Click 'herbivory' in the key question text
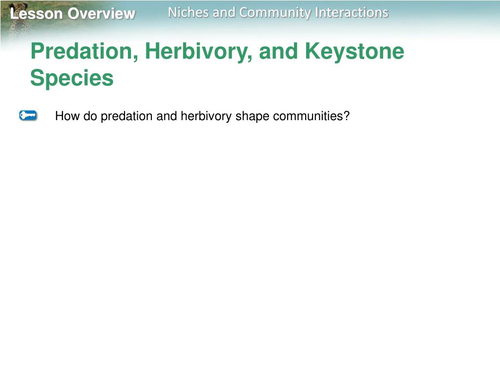 click(206, 116)
